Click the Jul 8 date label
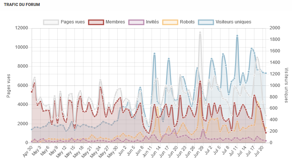Image resolution: width=292 pixels, height=162 pixels. tap(226, 150)
